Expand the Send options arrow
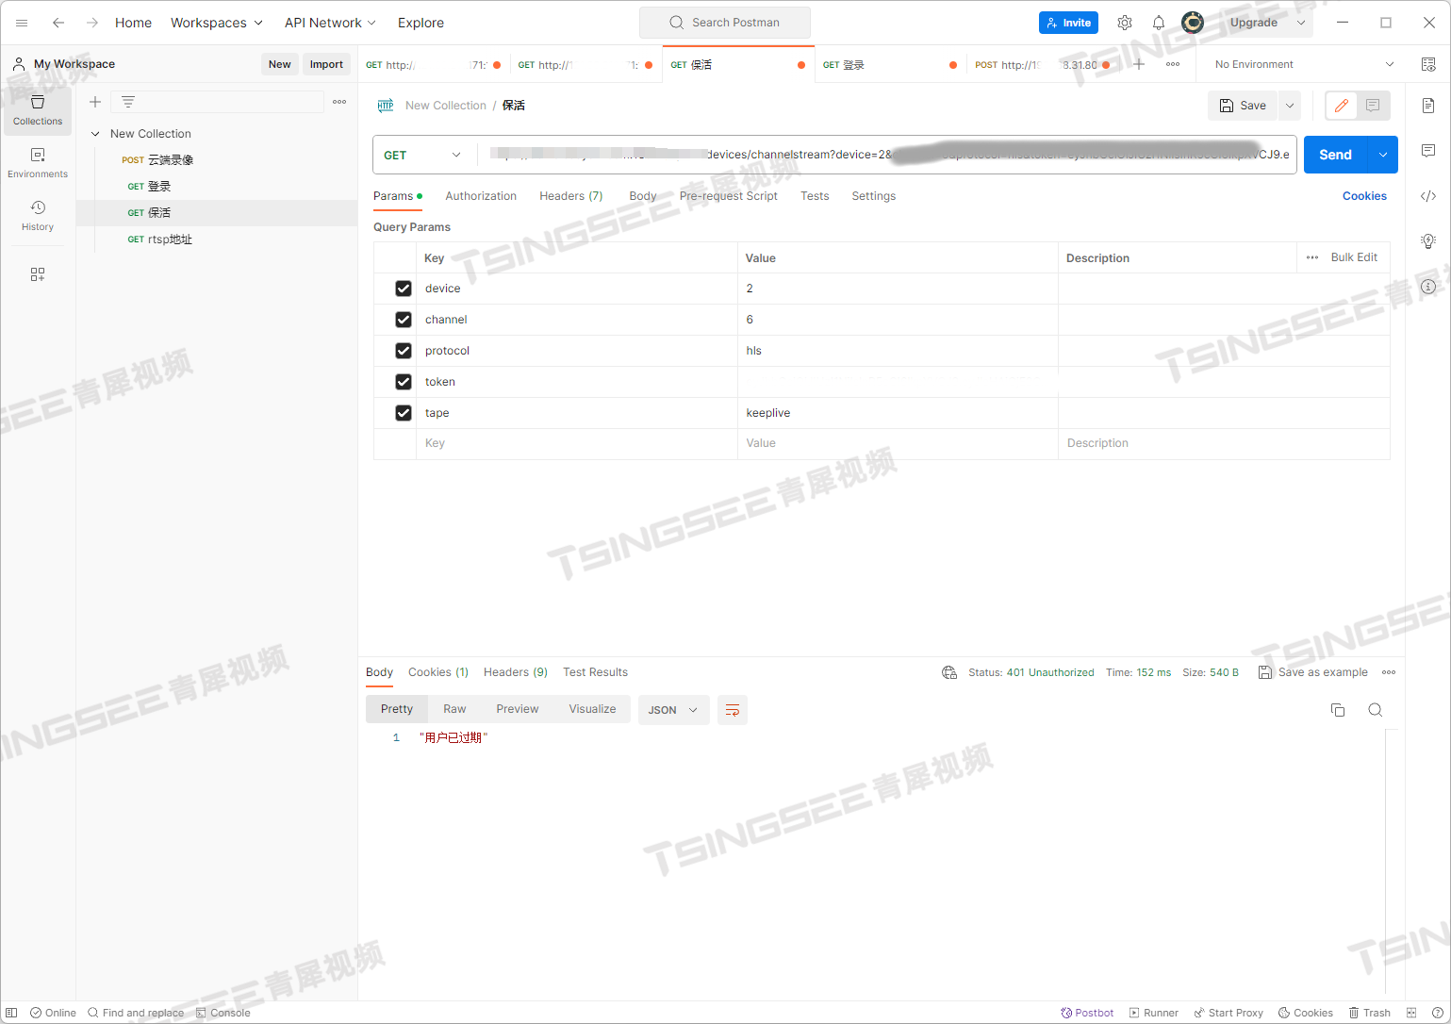The height and width of the screenshot is (1024, 1451). click(x=1383, y=155)
